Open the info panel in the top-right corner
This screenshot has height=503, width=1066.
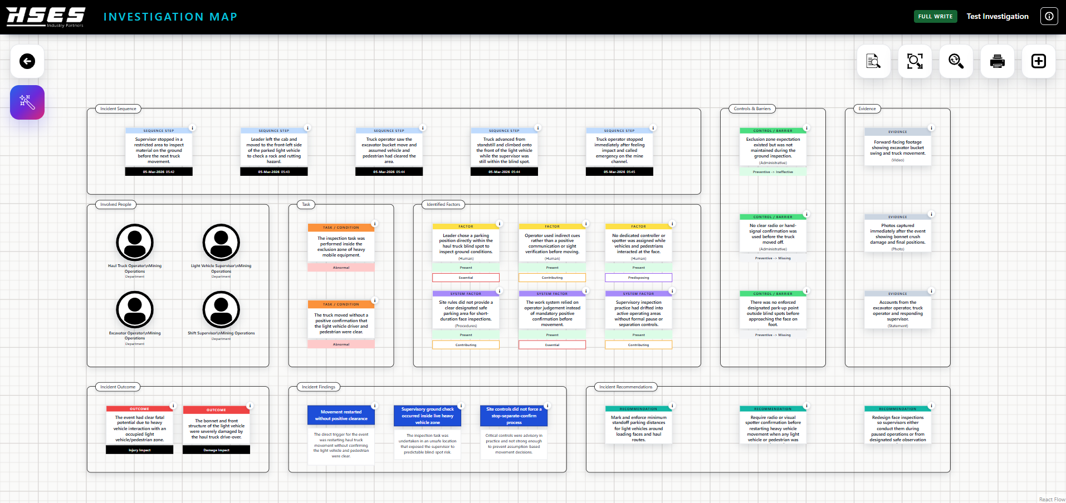tap(1049, 16)
